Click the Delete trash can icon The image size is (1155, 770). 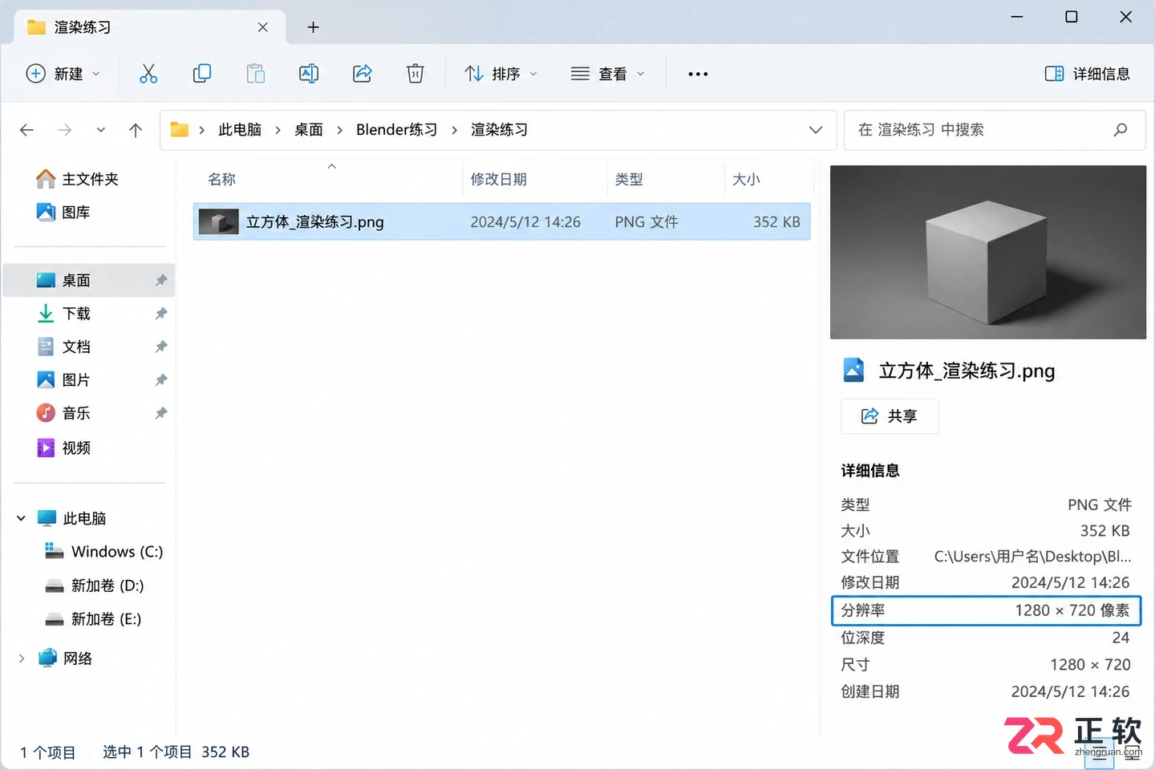click(415, 74)
